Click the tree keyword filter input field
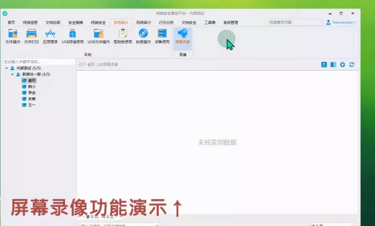The image size is (375, 226). 39,62
